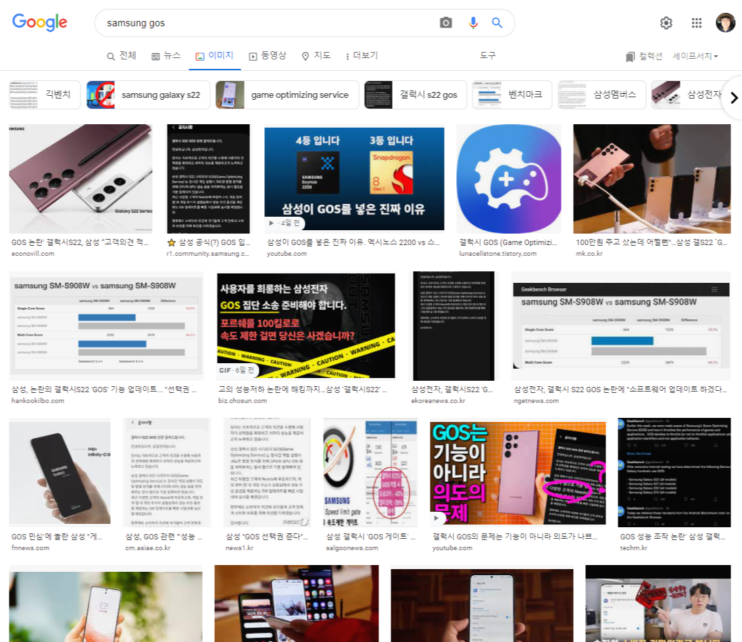Viewport: 742px width, 642px height.
Task: Open the 더보기 menu
Action: pyautogui.click(x=362, y=56)
